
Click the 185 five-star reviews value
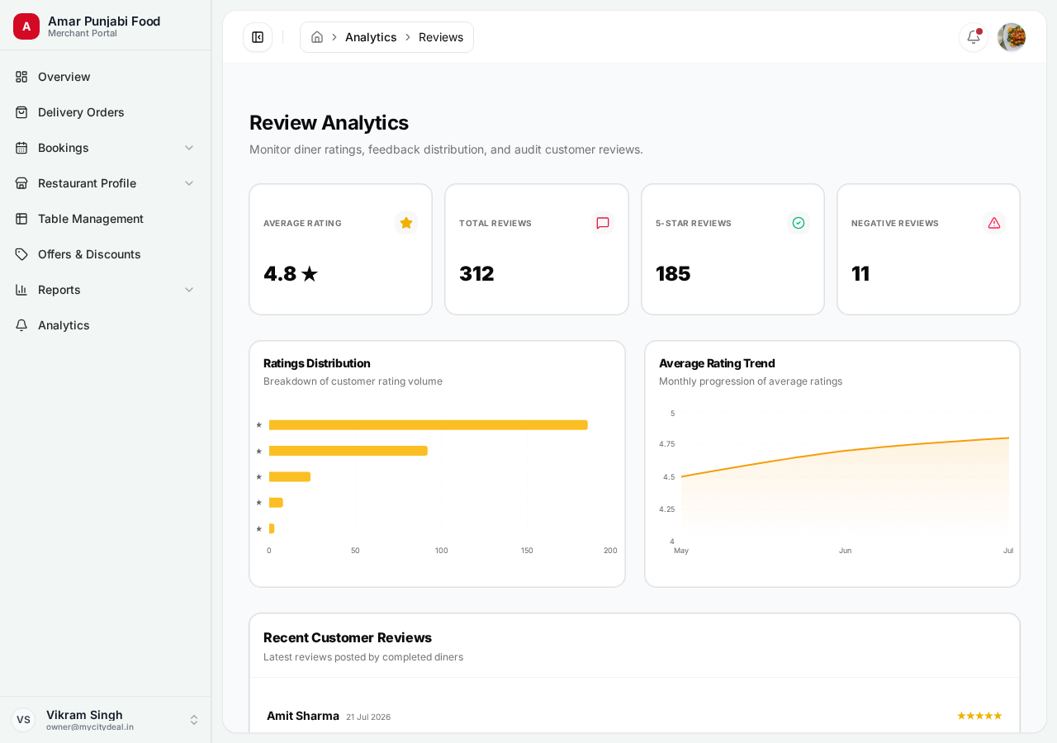coord(673,273)
